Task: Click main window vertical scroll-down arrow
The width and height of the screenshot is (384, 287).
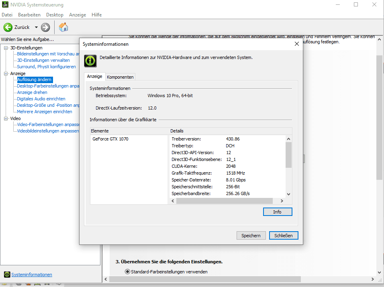Action: pyautogui.click(x=379, y=272)
